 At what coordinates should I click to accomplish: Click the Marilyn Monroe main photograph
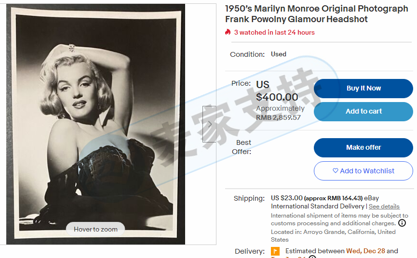96,124
